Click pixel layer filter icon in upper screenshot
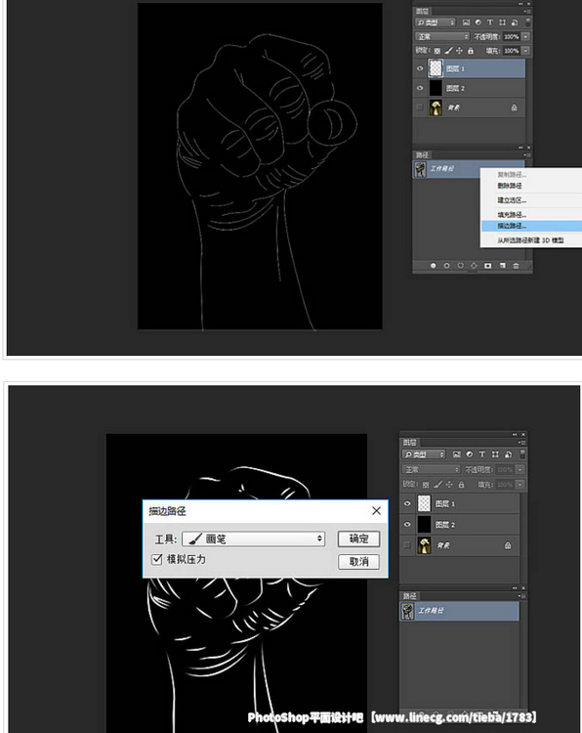The height and width of the screenshot is (733, 582). (x=466, y=22)
